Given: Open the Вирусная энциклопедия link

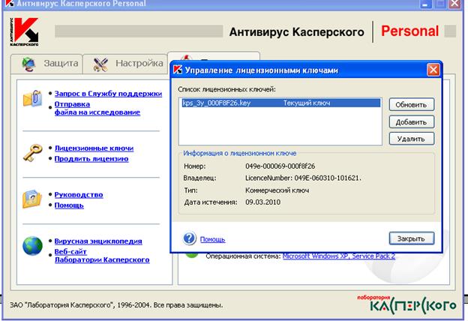Looking at the screenshot, I should tap(98, 241).
